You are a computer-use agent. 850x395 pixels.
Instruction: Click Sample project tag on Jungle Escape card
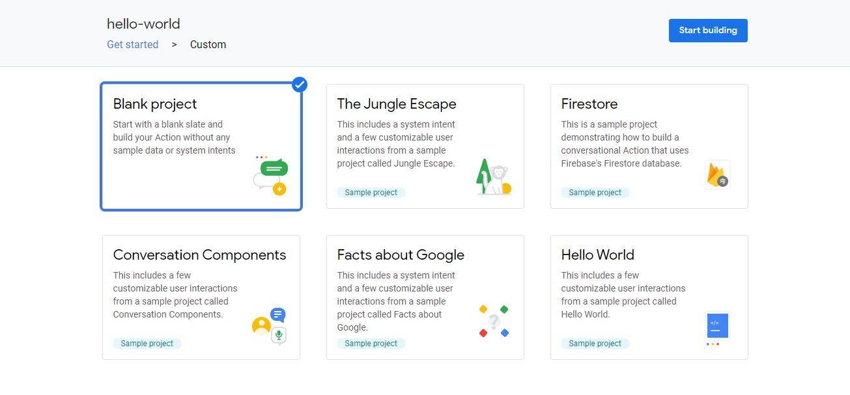tap(371, 193)
